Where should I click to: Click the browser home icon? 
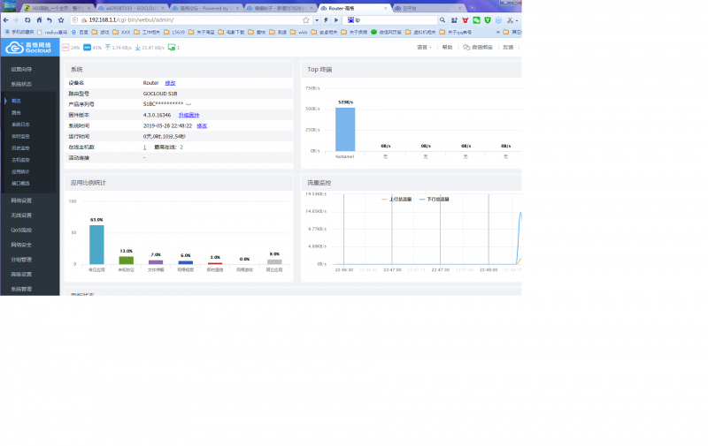[x=39, y=19]
